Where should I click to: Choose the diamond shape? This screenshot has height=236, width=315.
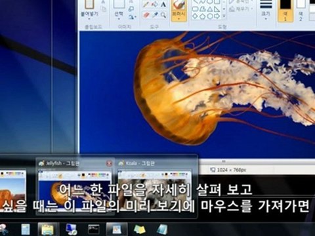coord(196,16)
